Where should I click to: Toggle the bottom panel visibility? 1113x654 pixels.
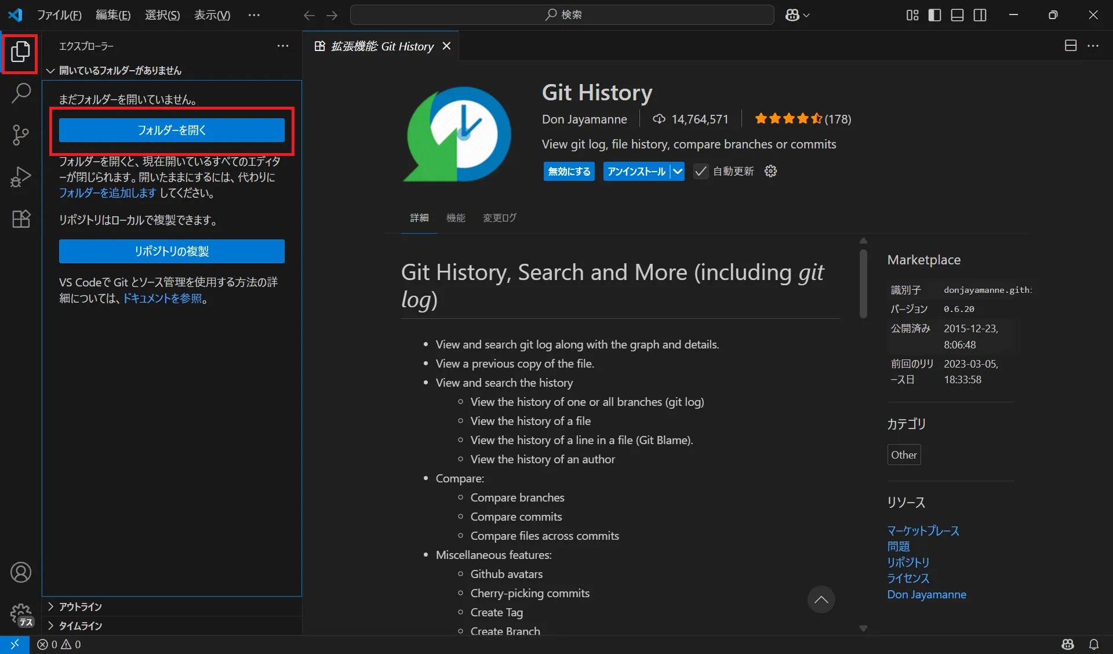(x=957, y=15)
